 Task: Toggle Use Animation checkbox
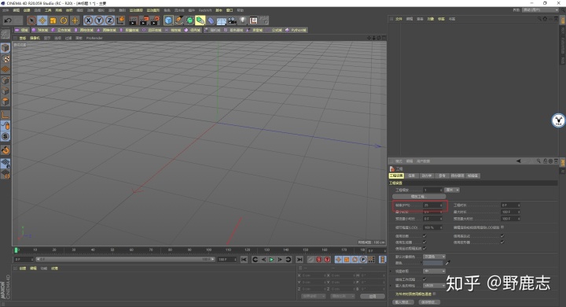[x=424, y=236]
